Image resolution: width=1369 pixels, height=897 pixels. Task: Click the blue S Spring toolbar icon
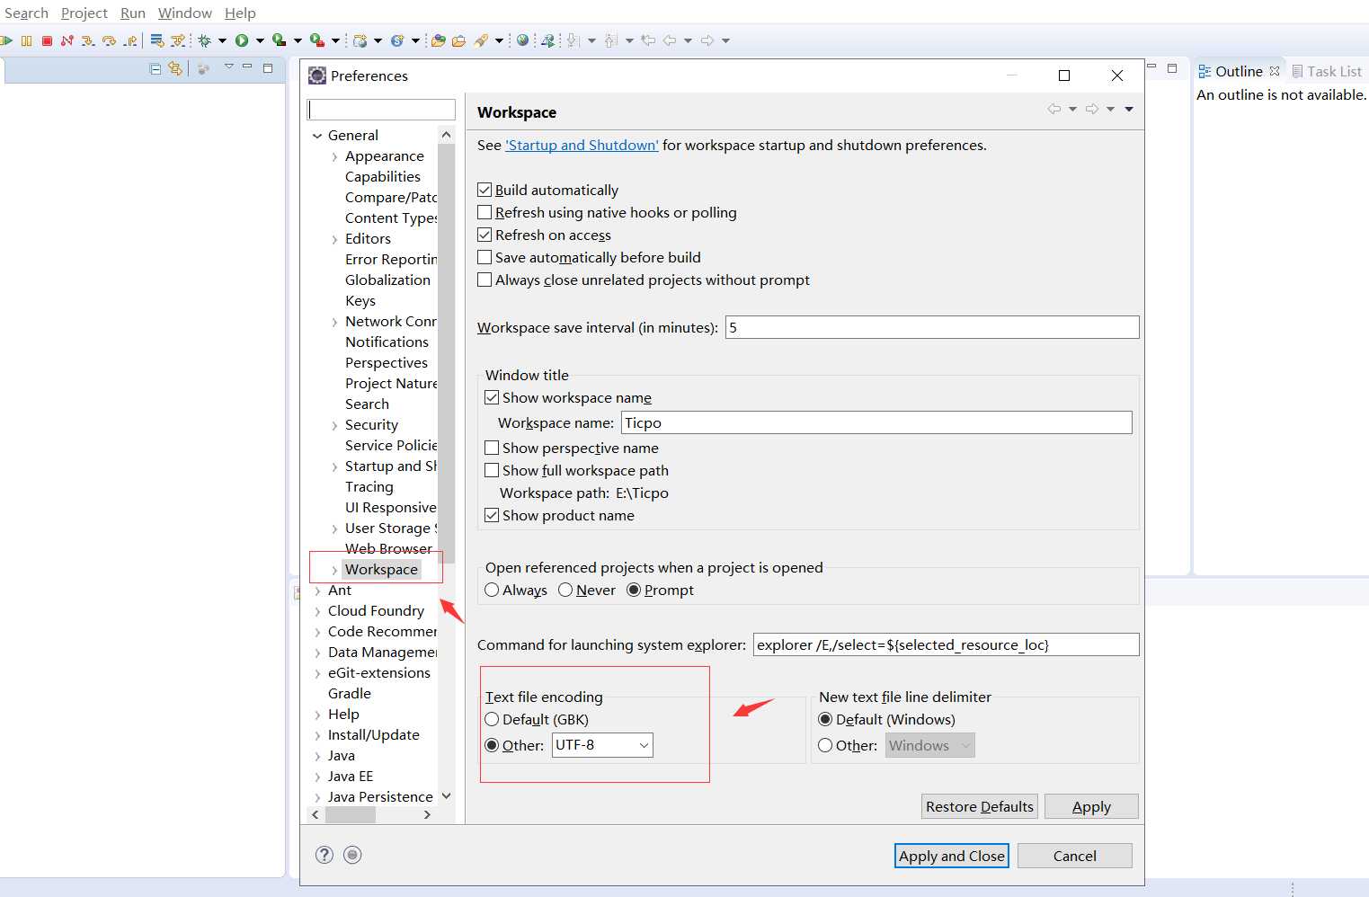coord(397,40)
